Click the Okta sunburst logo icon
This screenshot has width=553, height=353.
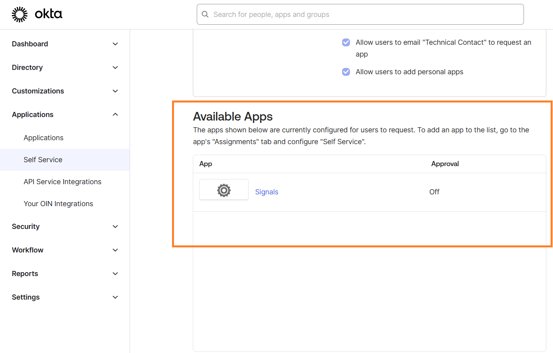pyautogui.click(x=20, y=15)
